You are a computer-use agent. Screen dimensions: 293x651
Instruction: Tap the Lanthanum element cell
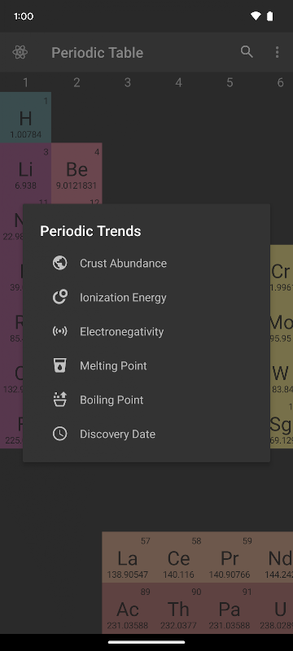point(128,557)
